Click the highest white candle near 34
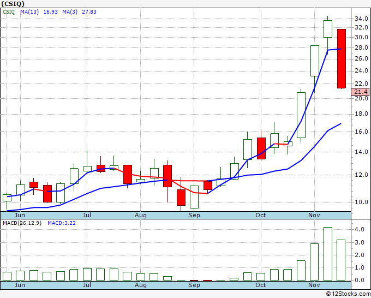This screenshot has height=298, width=371. [328, 29]
